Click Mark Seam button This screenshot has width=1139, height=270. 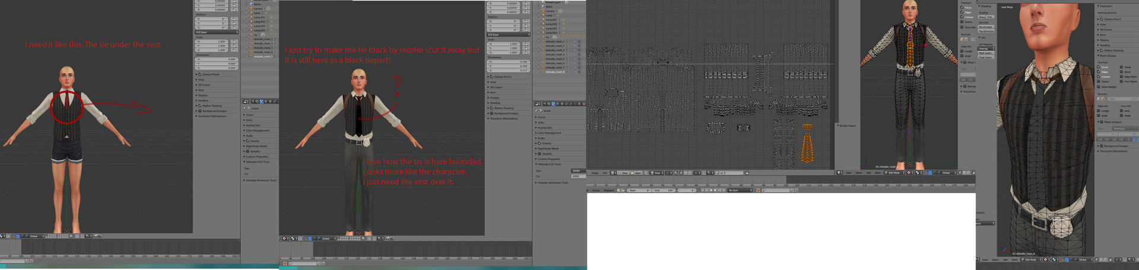[x=986, y=53]
